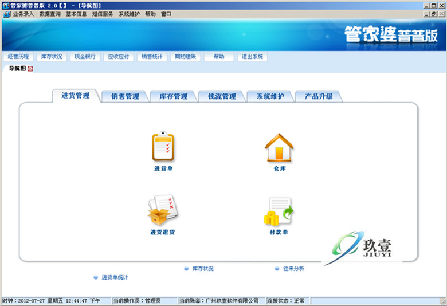
Task: Switch to the 钱流管理 tab
Action: coord(222,96)
